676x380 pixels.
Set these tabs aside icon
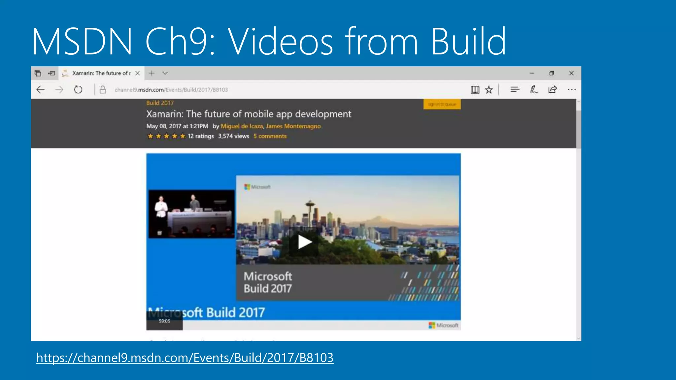click(x=51, y=73)
